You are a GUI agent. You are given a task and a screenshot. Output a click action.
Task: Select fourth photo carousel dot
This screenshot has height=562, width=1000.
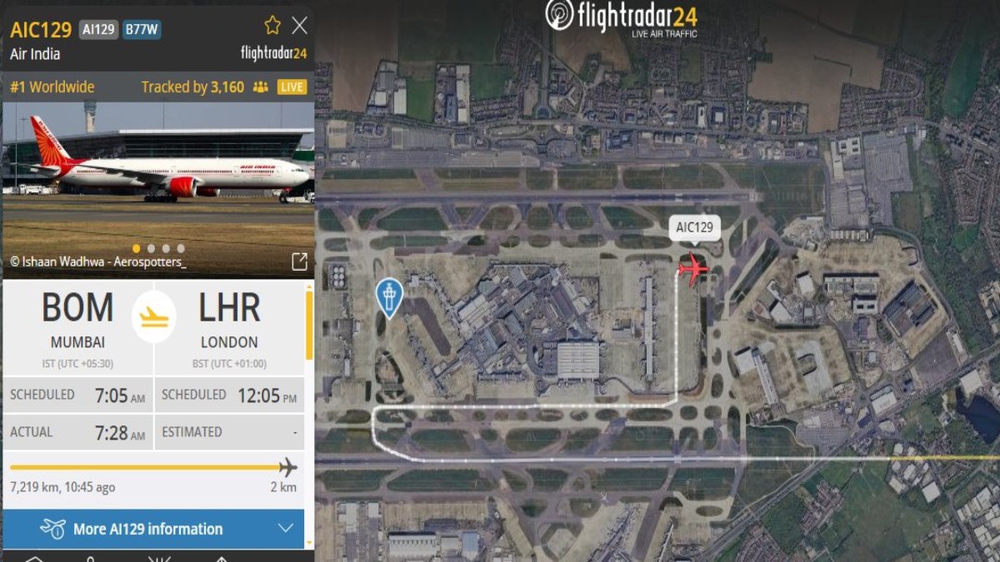(x=180, y=248)
